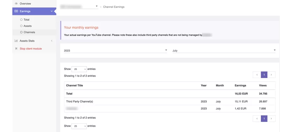The image size is (292, 132).
Task: Click July in Third Party Channel(s) row
Action: click(218, 102)
